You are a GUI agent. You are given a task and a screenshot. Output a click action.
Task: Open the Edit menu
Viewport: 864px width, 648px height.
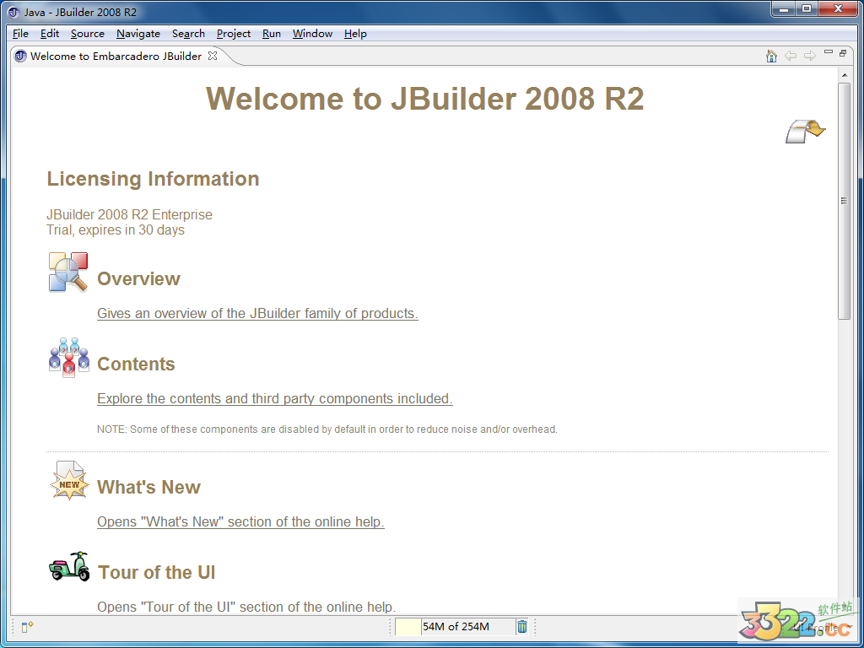pyautogui.click(x=50, y=34)
